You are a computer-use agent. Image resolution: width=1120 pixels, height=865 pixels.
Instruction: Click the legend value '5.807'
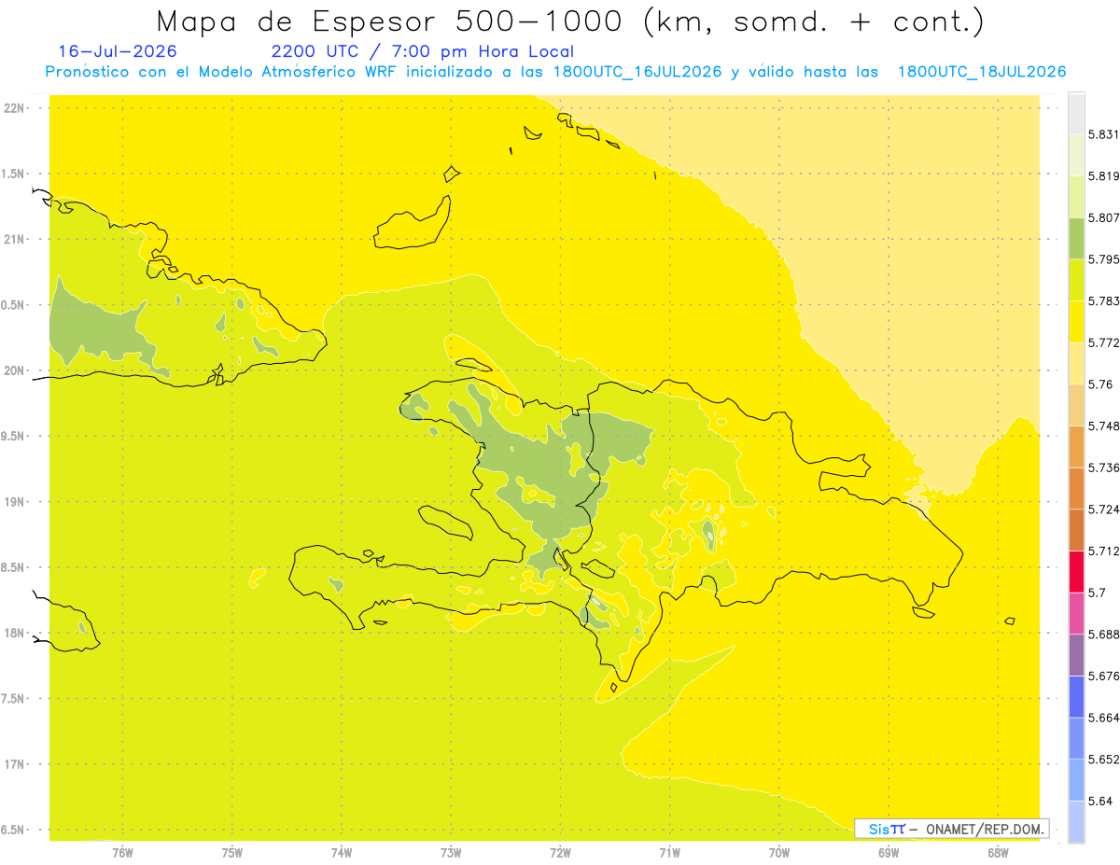click(1103, 218)
